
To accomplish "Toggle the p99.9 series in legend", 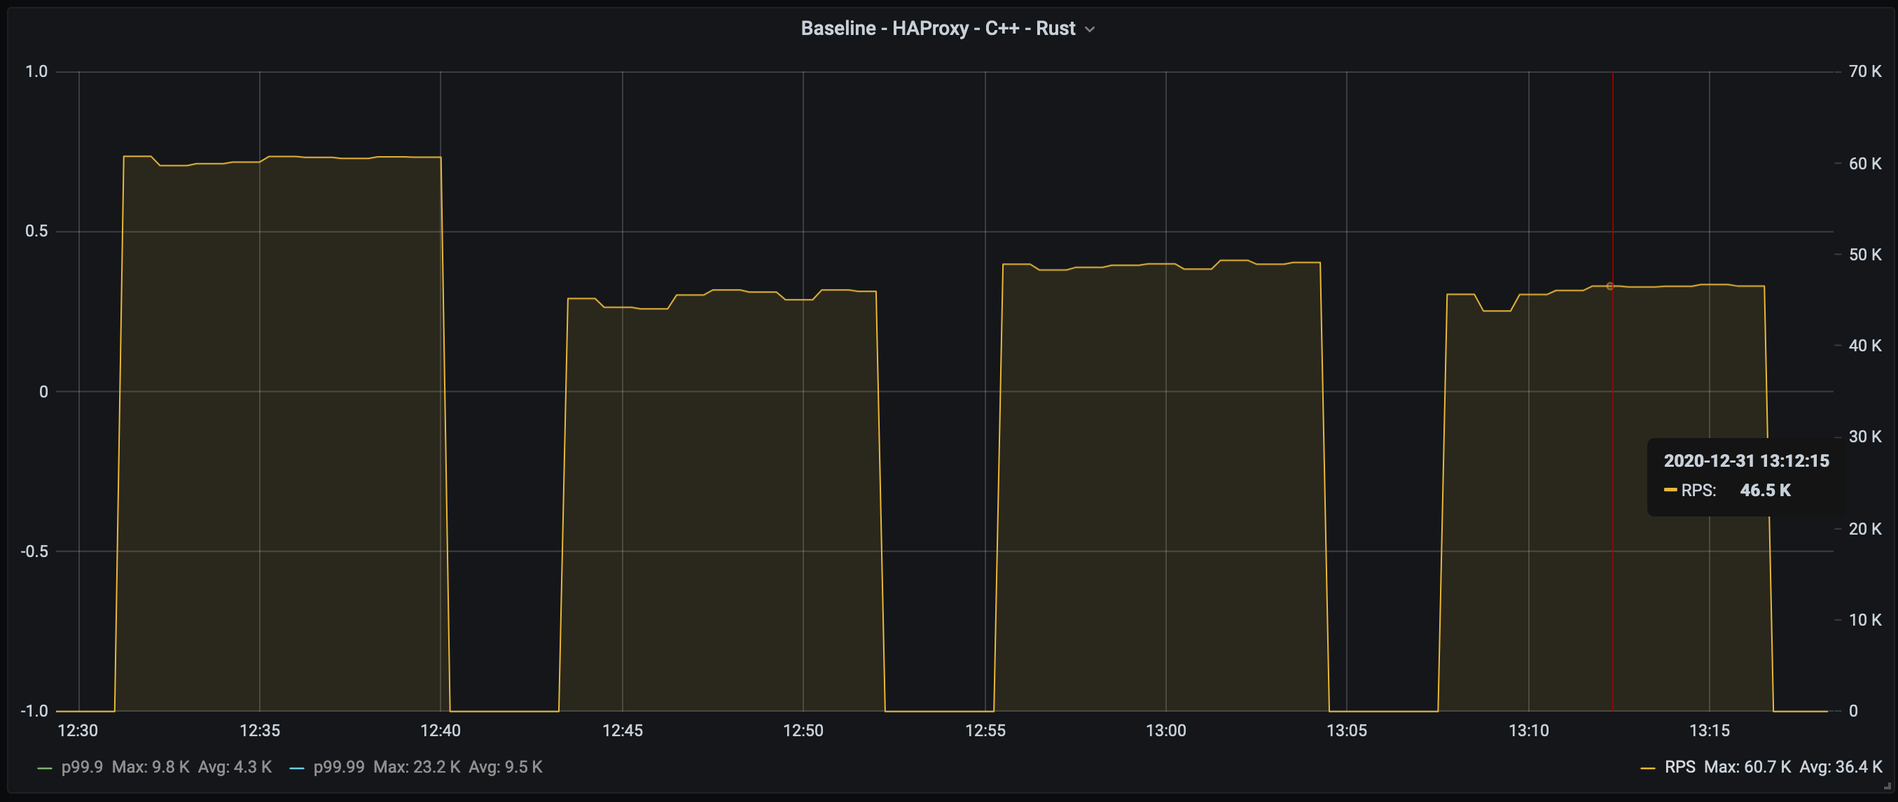I will tap(82, 766).
